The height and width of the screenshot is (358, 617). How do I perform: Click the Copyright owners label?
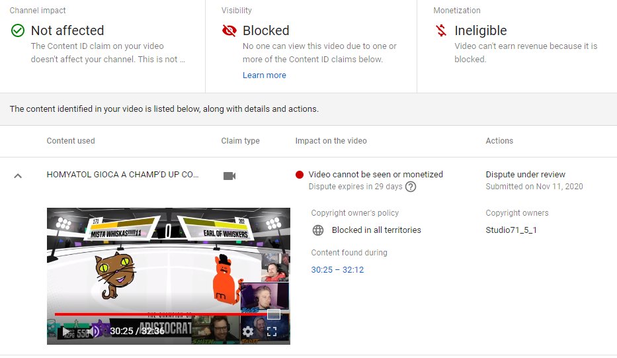click(x=517, y=213)
